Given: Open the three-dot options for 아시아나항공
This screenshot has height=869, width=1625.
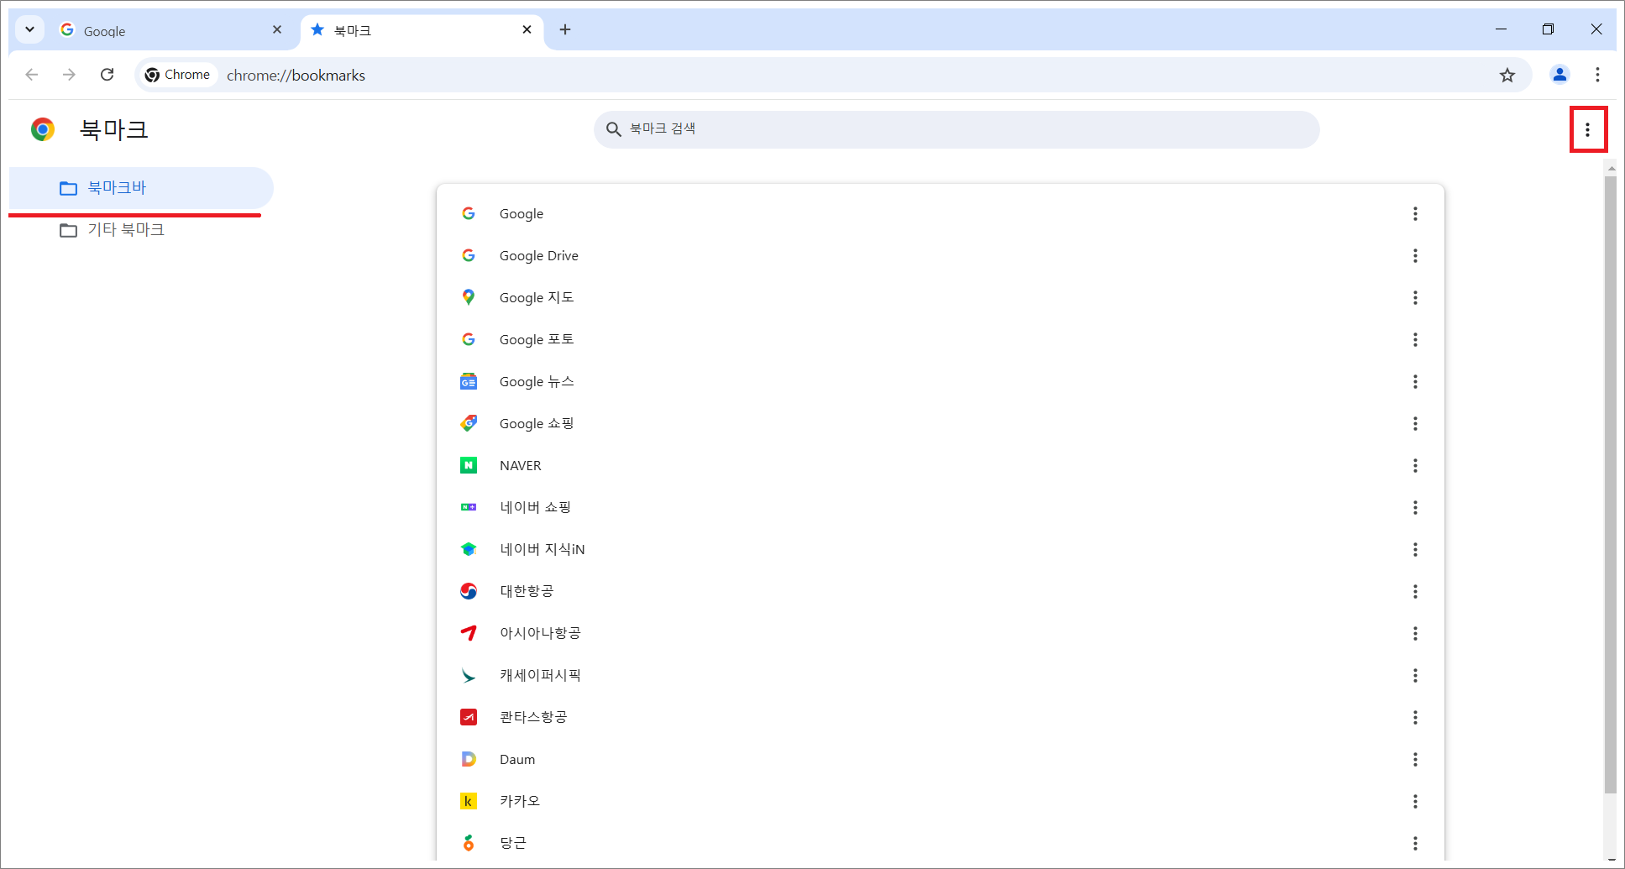Looking at the screenshot, I should click(1416, 633).
